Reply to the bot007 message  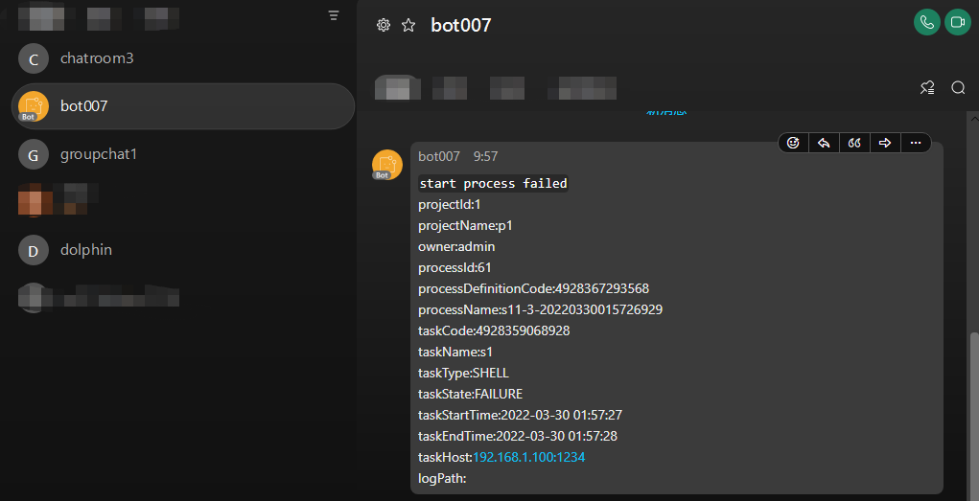(x=824, y=143)
